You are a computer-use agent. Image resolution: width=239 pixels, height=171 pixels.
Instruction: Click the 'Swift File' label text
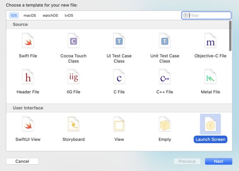tap(28, 56)
